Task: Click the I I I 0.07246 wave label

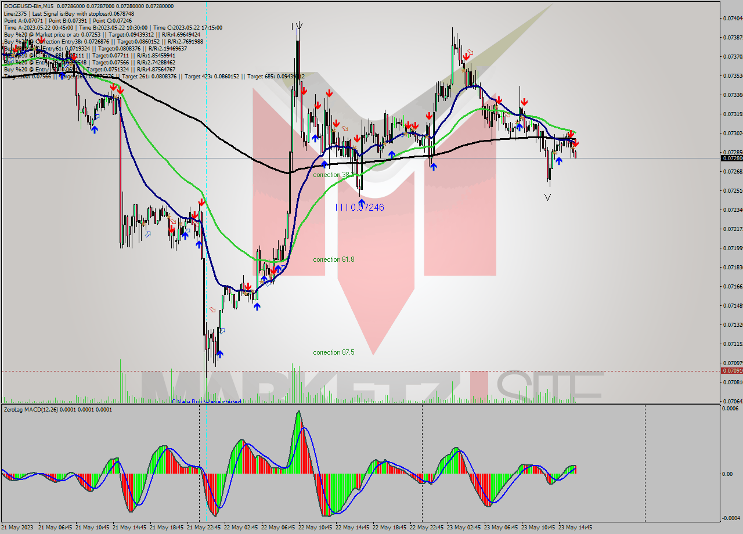Action: (x=360, y=207)
